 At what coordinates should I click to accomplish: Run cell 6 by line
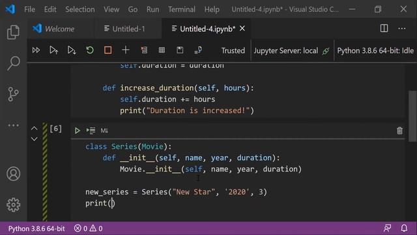click(x=91, y=131)
